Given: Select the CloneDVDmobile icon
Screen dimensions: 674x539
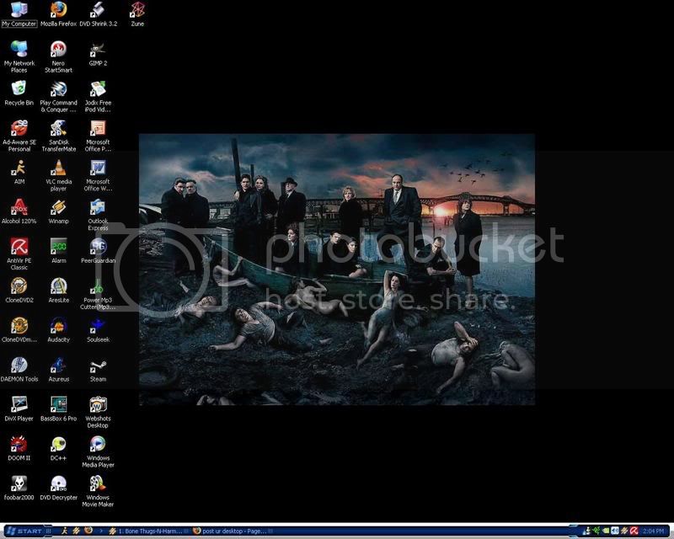Looking at the screenshot, I should pyautogui.click(x=19, y=330).
